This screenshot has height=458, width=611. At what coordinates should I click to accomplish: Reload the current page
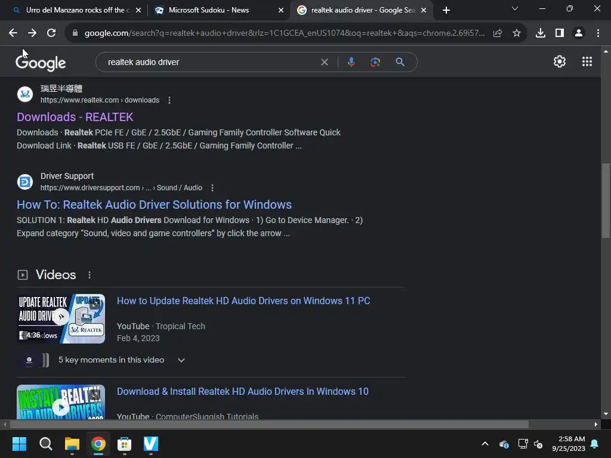[51, 33]
